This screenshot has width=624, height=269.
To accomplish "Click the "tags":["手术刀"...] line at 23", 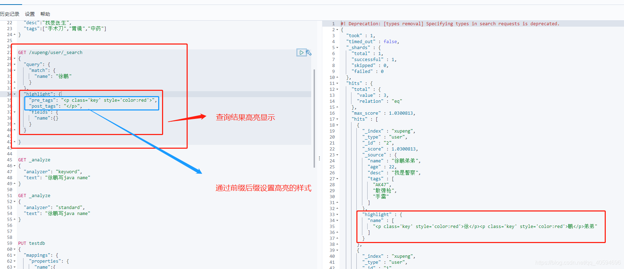I will [x=65, y=29].
